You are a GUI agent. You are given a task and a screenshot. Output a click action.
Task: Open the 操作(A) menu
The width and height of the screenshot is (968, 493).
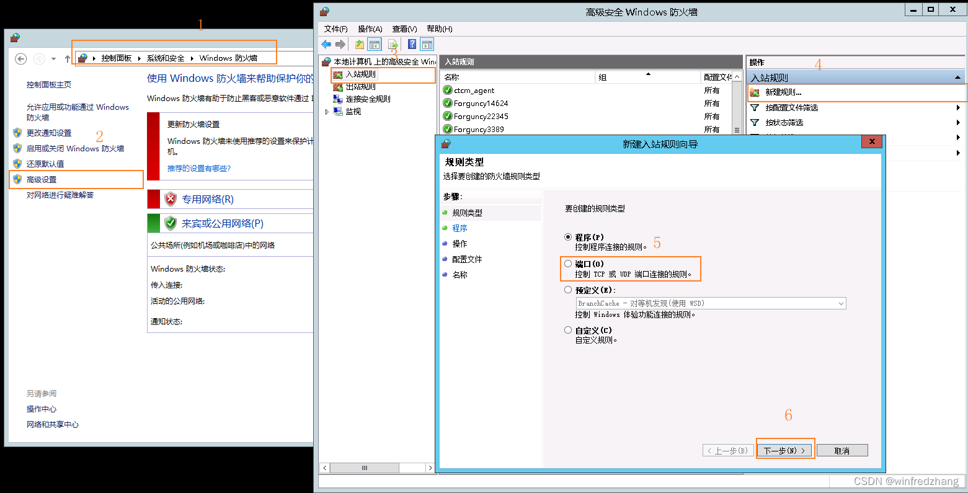point(370,29)
